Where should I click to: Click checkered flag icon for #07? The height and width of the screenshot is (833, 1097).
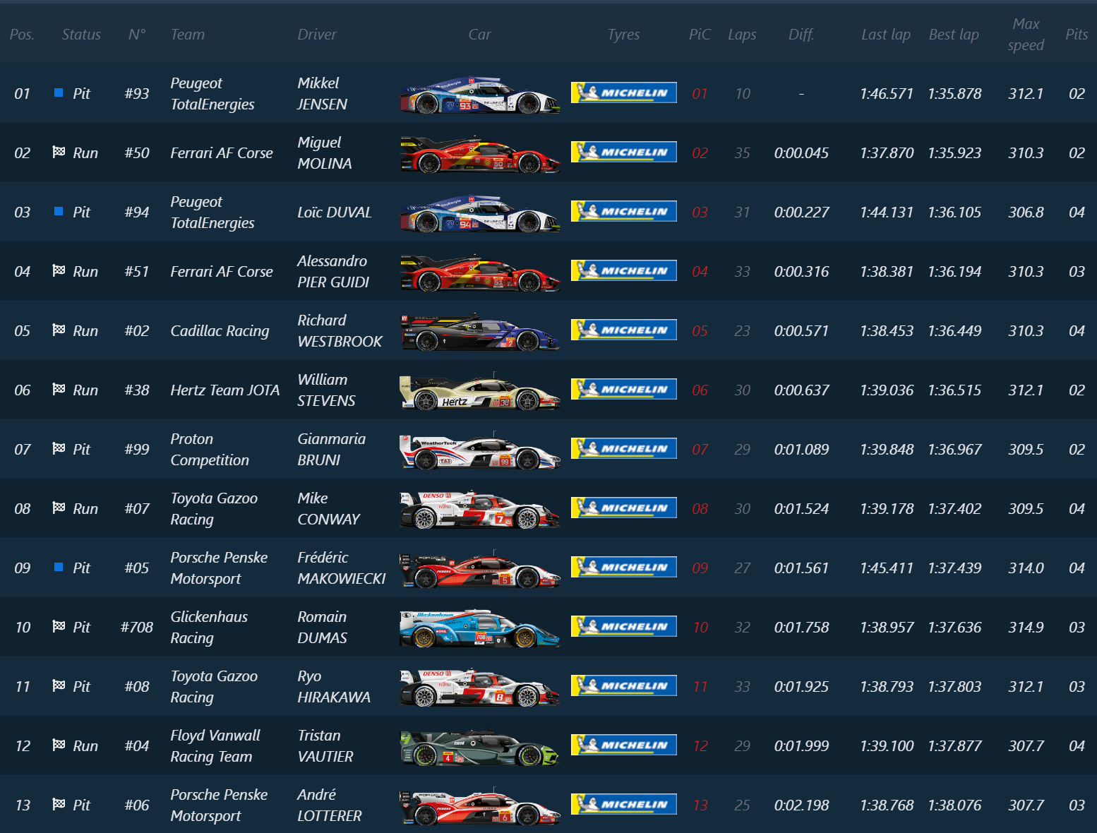tap(59, 508)
